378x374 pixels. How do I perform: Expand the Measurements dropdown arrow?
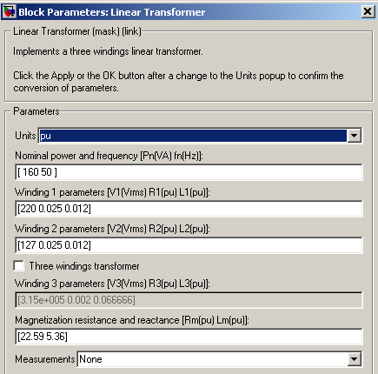[354, 359]
